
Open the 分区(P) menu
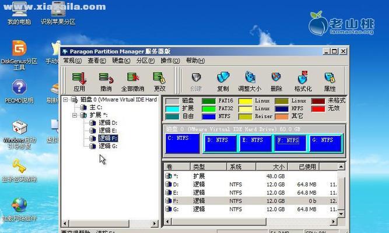point(145,61)
